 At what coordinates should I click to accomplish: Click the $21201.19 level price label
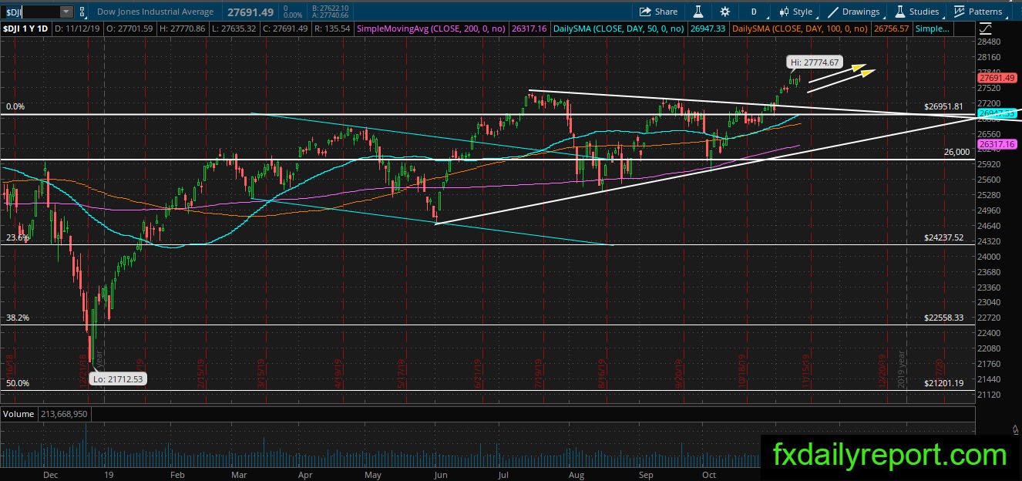point(943,383)
